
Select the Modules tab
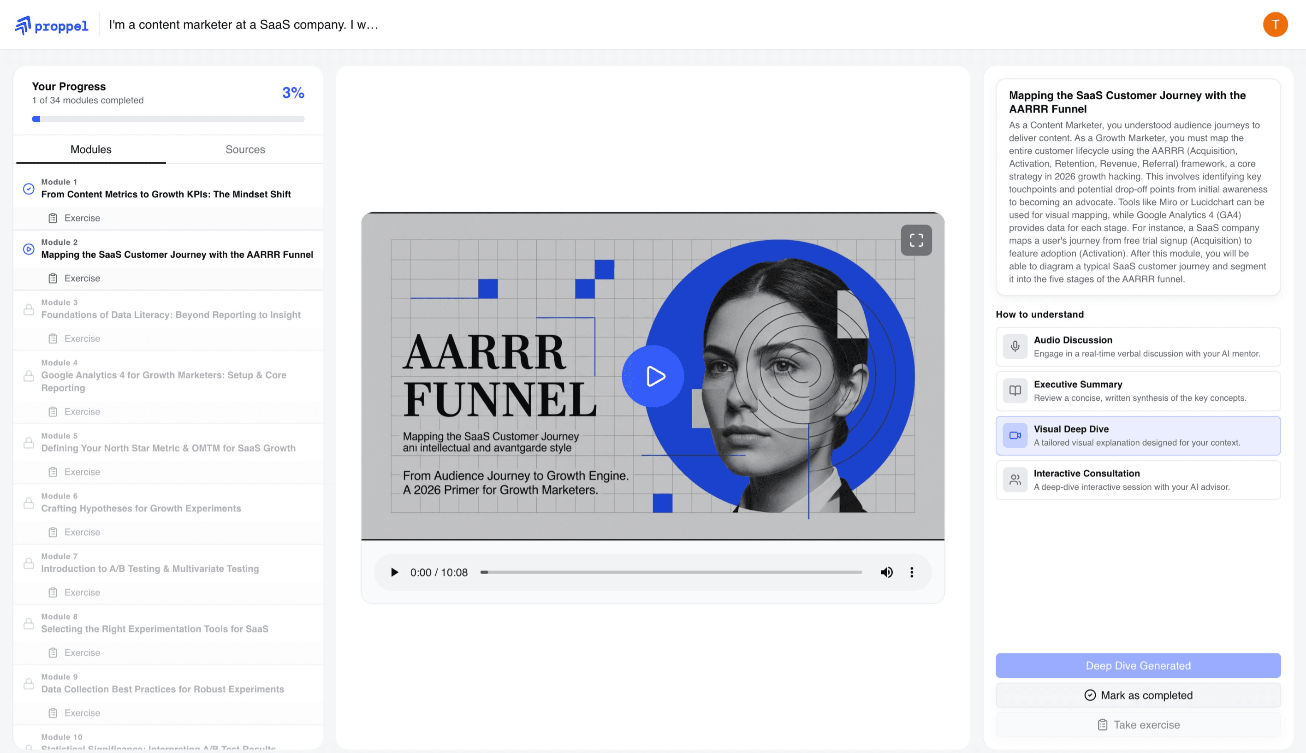tap(90, 149)
